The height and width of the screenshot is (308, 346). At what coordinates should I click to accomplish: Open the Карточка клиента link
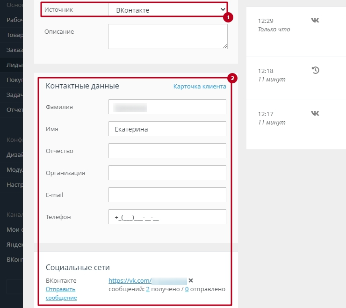pyautogui.click(x=200, y=87)
